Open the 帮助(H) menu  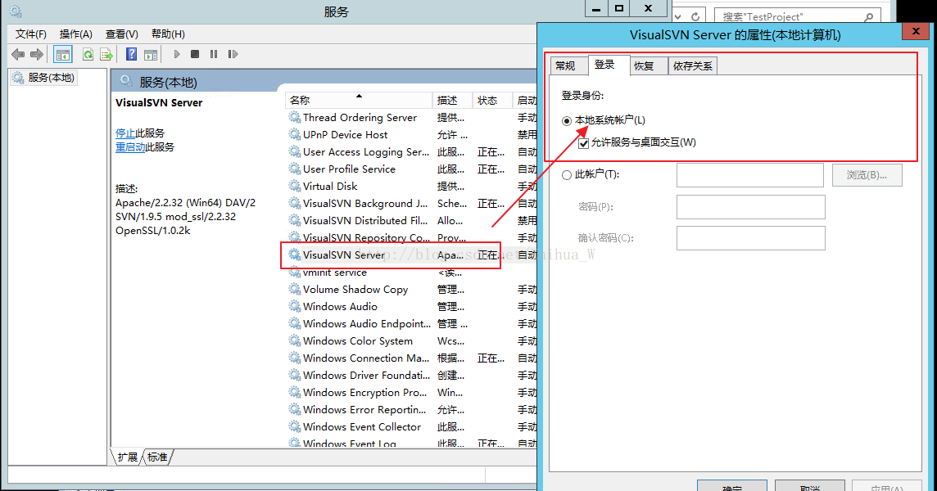point(168,34)
